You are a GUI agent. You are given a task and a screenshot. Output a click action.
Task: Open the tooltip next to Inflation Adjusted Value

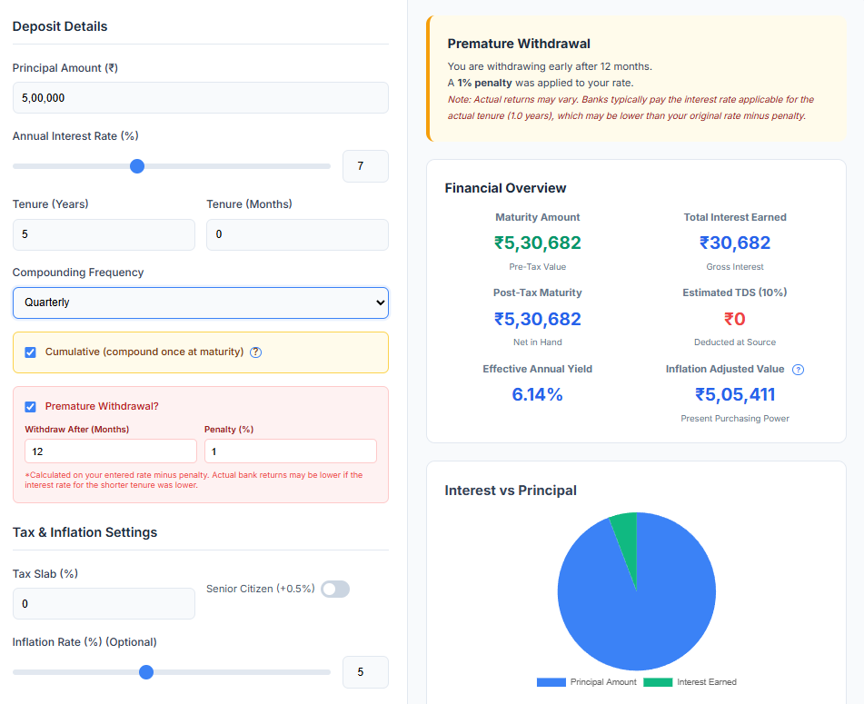click(x=798, y=369)
